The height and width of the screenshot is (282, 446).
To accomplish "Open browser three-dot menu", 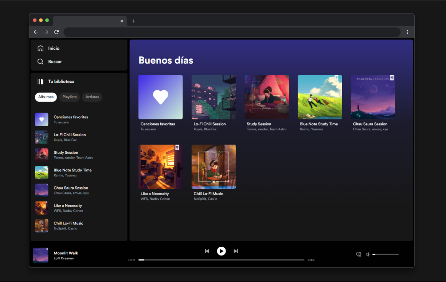I will pos(407,32).
